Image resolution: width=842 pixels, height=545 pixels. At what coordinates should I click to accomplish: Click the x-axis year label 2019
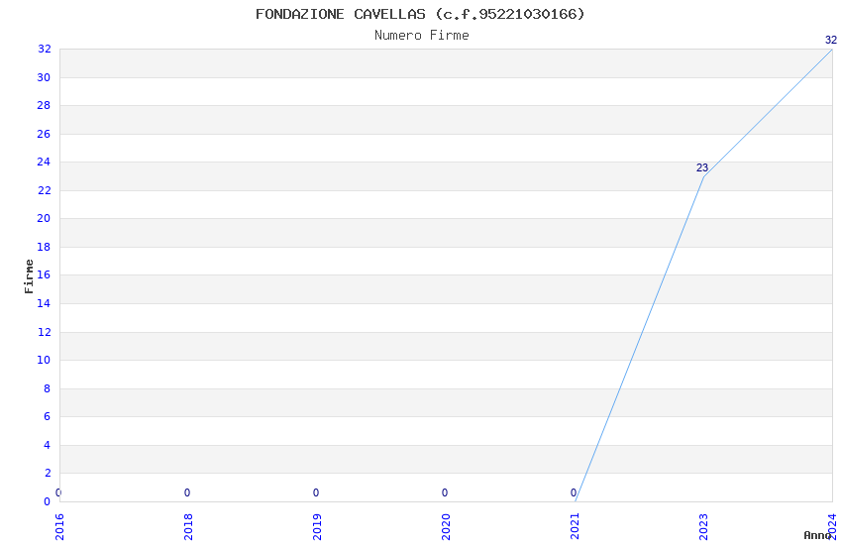coord(317,527)
